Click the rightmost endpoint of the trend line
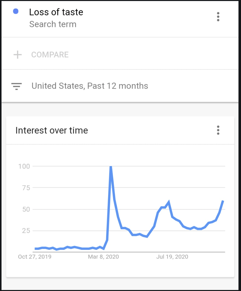The height and width of the screenshot is (291, 241). coord(223,201)
